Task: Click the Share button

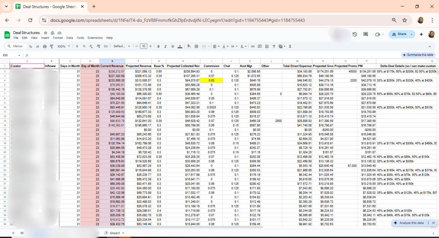Action: [399, 34]
